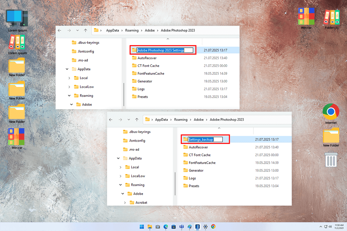Open Win-rar icon beside Folder (1)
The image size is (347, 231).
click(306, 19)
